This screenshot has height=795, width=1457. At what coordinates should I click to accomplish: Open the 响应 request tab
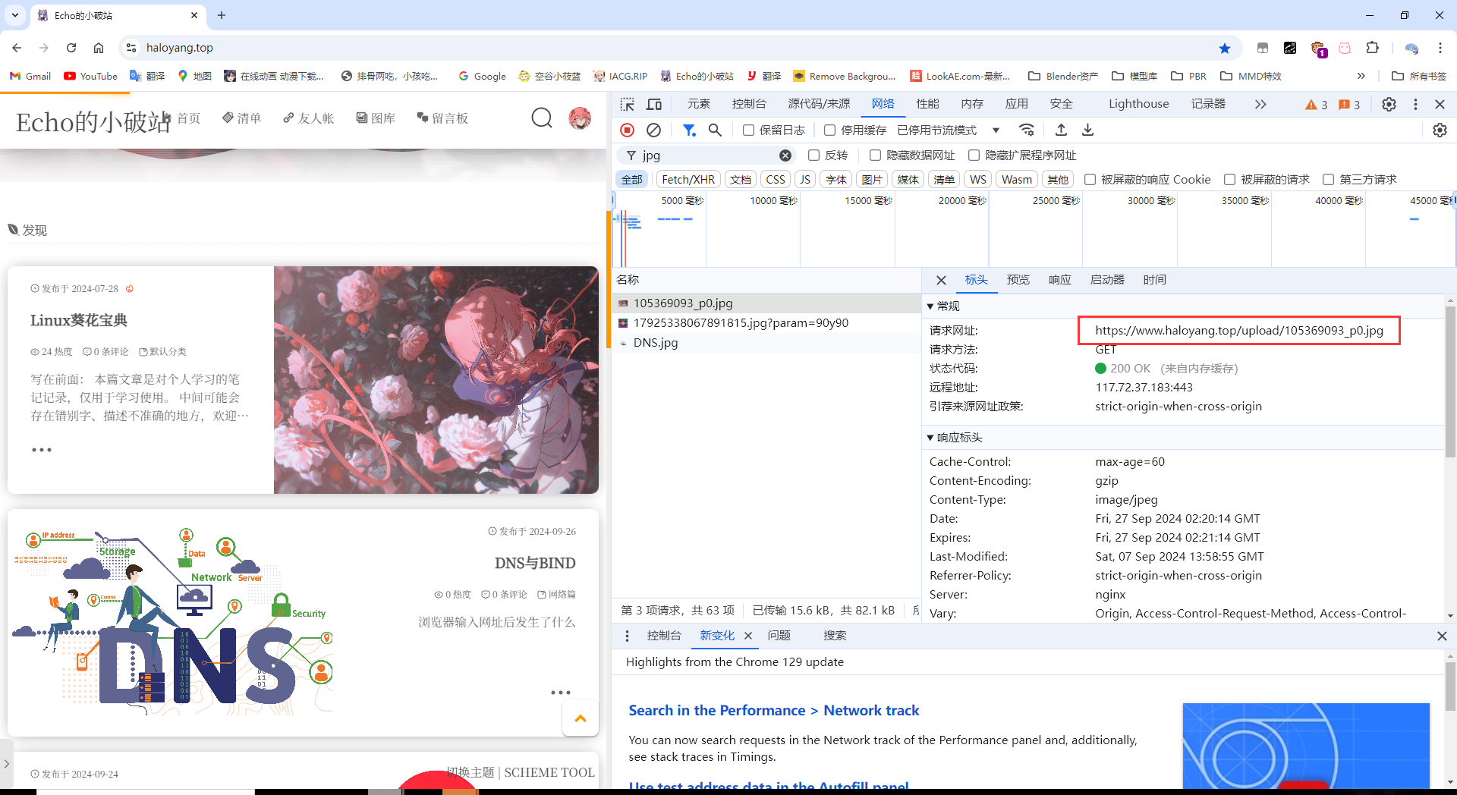pyautogui.click(x=1059, y=280)
